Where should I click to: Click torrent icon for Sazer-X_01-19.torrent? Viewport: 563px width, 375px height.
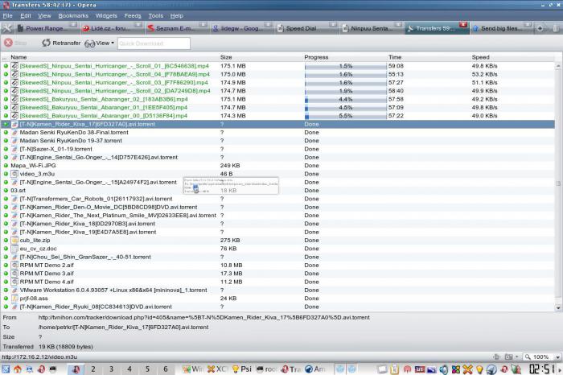[x=14, y=149]
